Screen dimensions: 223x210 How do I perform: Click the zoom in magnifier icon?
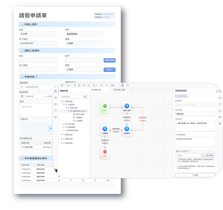point(102,85)
